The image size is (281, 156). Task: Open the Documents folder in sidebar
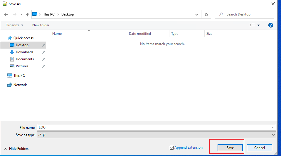click(x=25, y=59)
